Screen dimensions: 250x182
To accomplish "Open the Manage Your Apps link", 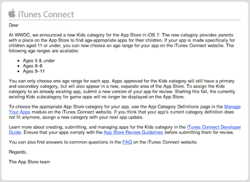I will [x=232, y=107].
